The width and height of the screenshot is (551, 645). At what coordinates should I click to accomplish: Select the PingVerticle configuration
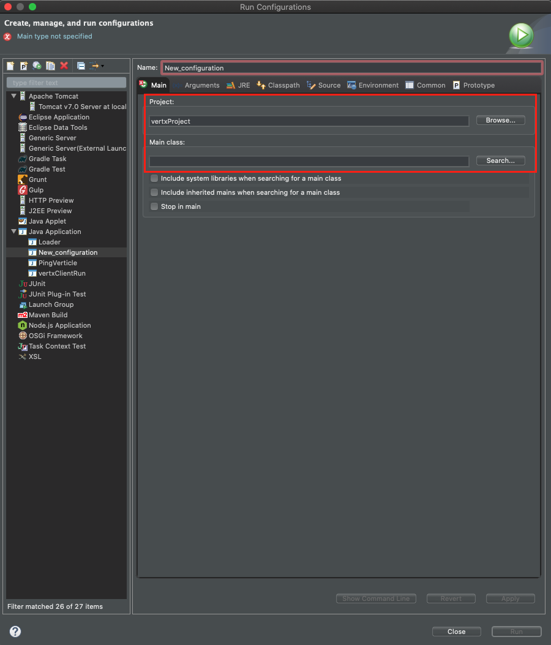pyautogui.click(x=53, y=263)
